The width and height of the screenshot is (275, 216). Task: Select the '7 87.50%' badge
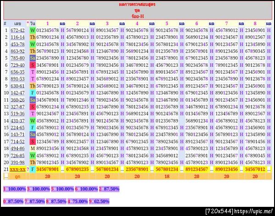[x=35, y=201]
